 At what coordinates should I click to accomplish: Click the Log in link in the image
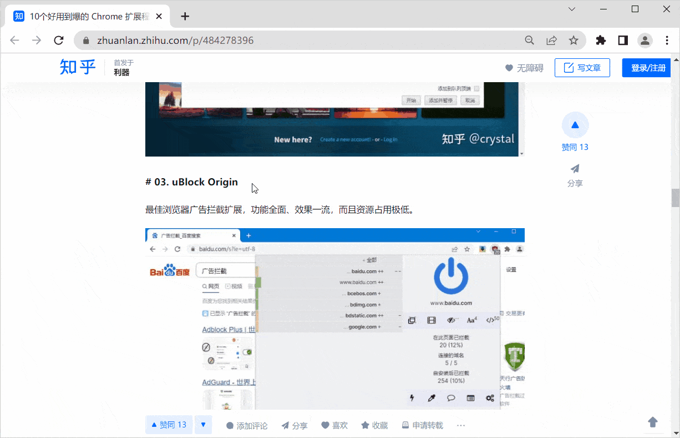(x=390, y=139)
